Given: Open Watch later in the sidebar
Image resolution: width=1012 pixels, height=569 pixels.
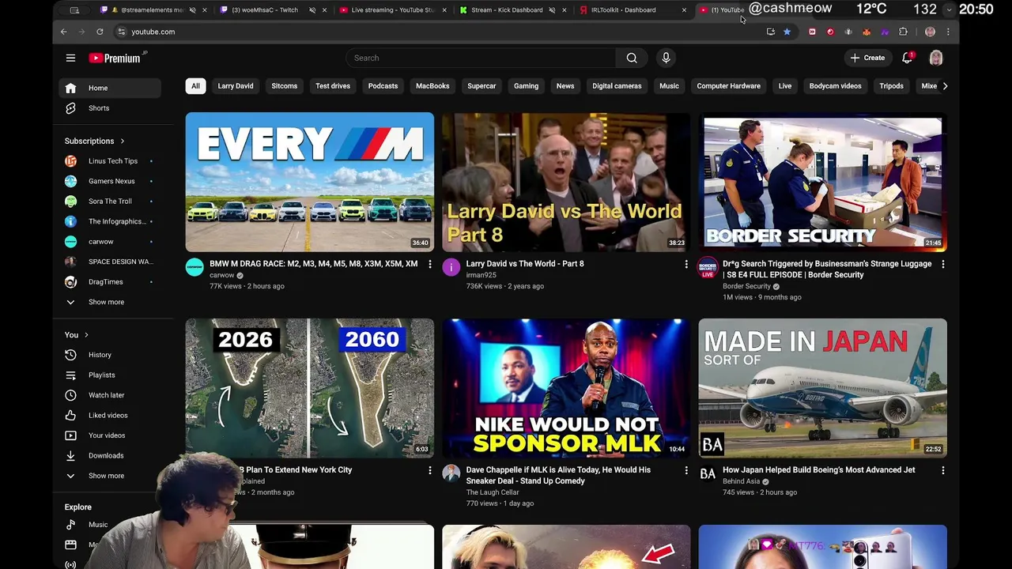Looking at the screenshot, I should (x=110, y=395).
